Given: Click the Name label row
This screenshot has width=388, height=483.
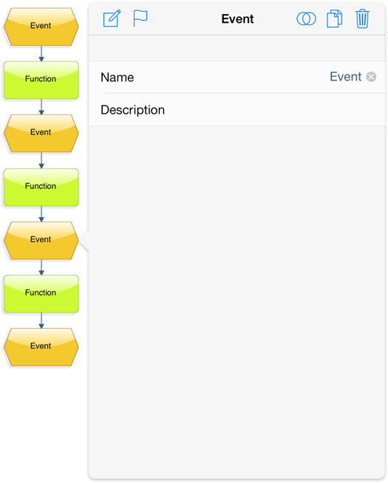Looking at the screenshot, I should [x=237, y=77].
